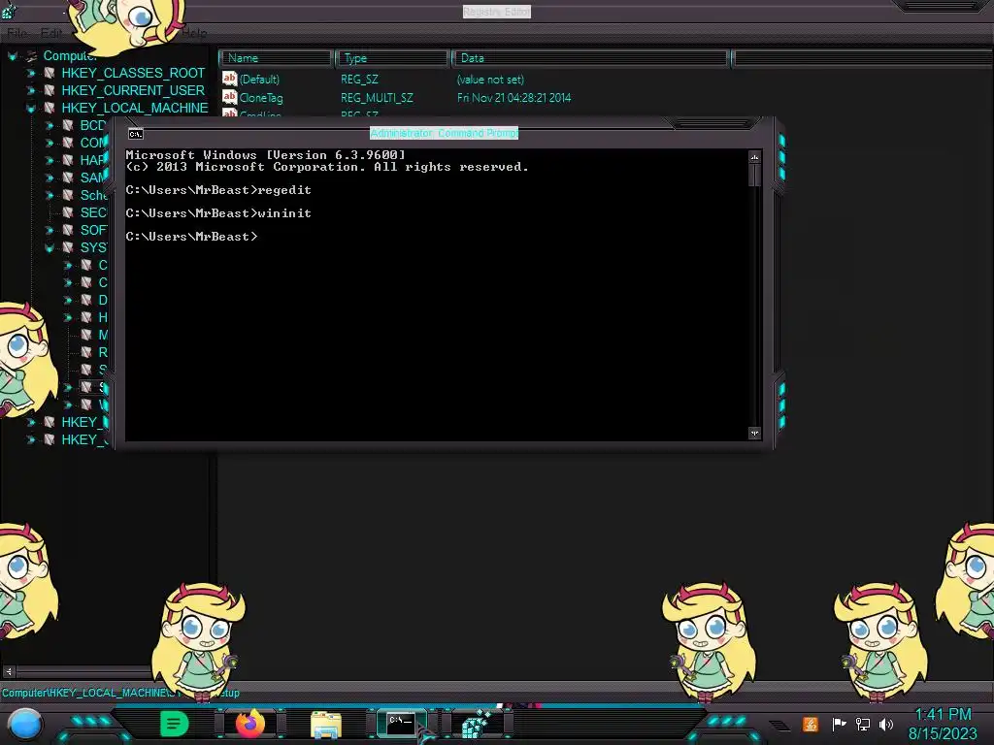Click the HKEY_CURRENT_USER key folder icon
This screenshot has width=994, height=745.
(50, 90)
